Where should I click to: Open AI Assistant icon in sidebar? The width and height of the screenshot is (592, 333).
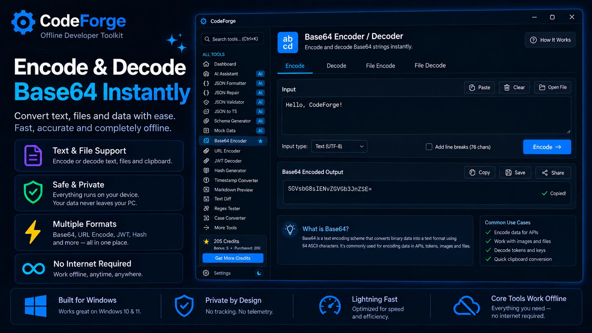206,74
